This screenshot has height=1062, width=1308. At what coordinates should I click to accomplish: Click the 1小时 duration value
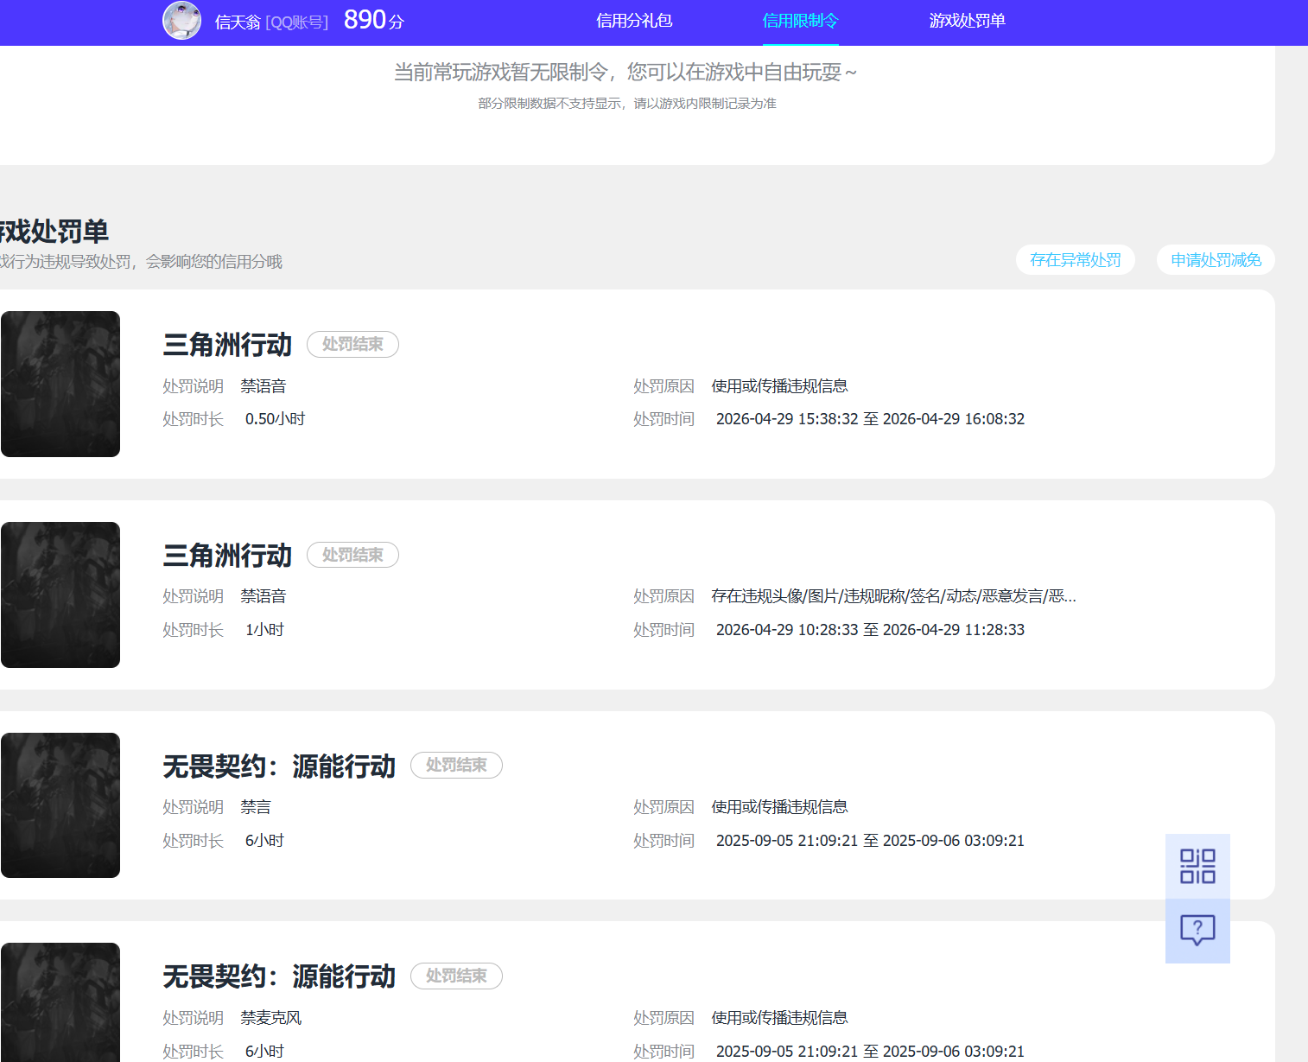(264, 630)
